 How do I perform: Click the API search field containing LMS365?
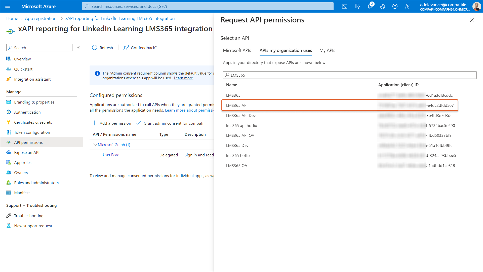(x=350, y=75)
